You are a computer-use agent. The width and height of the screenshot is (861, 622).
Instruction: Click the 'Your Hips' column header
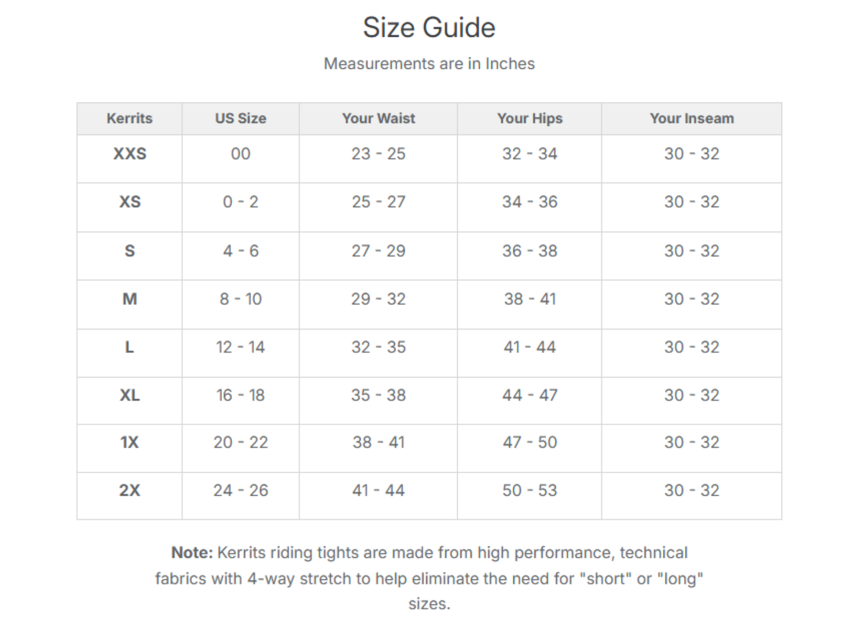(x=530, y=118)
